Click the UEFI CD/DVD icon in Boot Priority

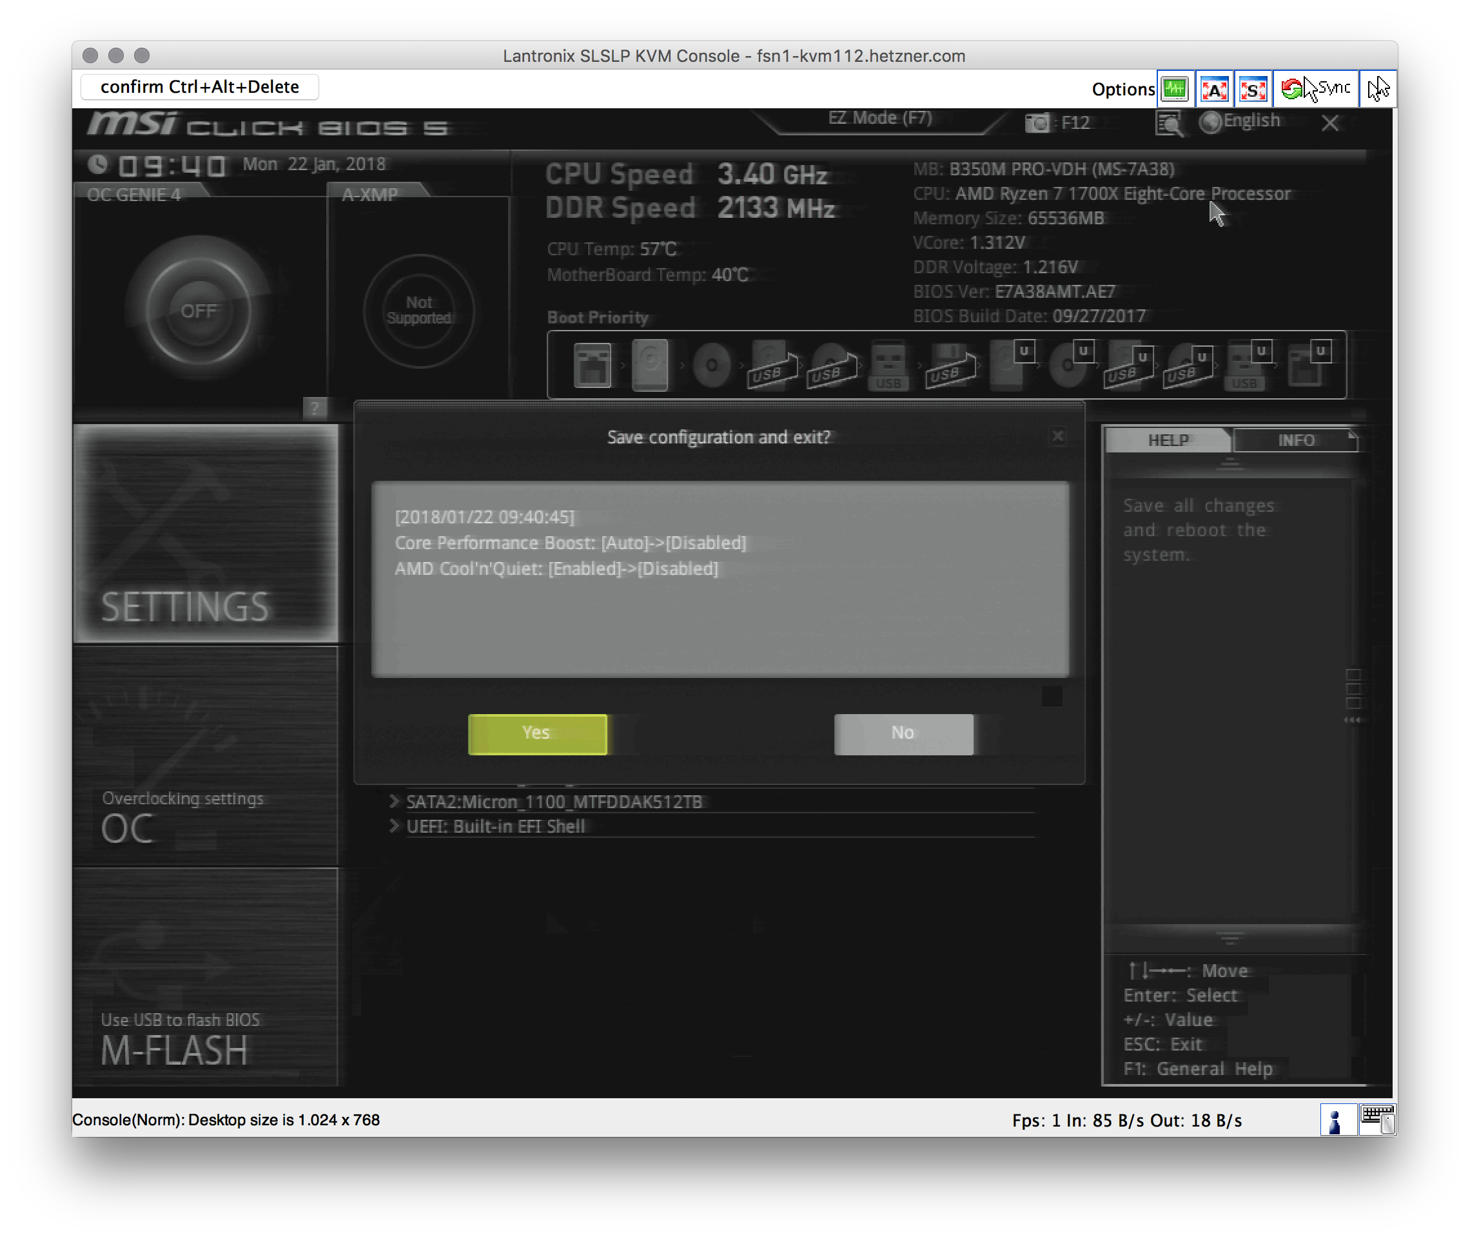point(1071,364)
